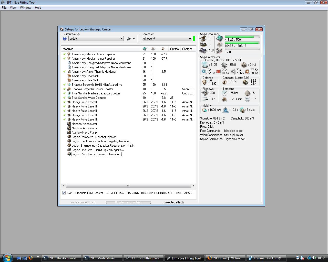Click the modules list horizontal scrollbar
This screenshot has height=262, width=328.
pyautogui.click(x=128, y=185)
